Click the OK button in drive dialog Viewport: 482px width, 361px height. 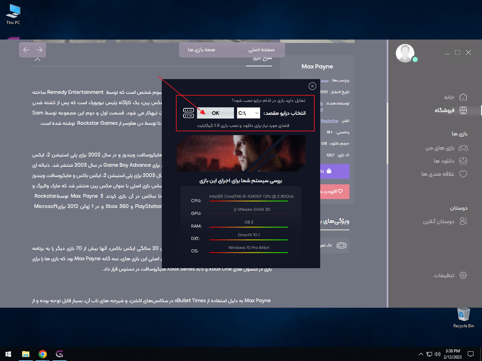pyautogui.click(x=215, y=113)
